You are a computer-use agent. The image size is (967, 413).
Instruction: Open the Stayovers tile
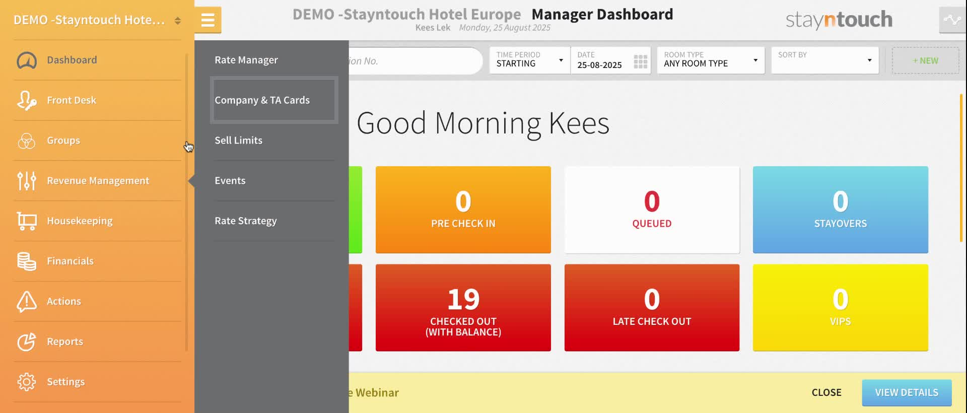841,210
